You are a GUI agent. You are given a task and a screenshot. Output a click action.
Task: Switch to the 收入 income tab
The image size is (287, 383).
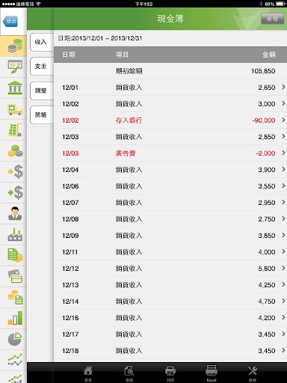pyautogui.click(x=41, y=42)
